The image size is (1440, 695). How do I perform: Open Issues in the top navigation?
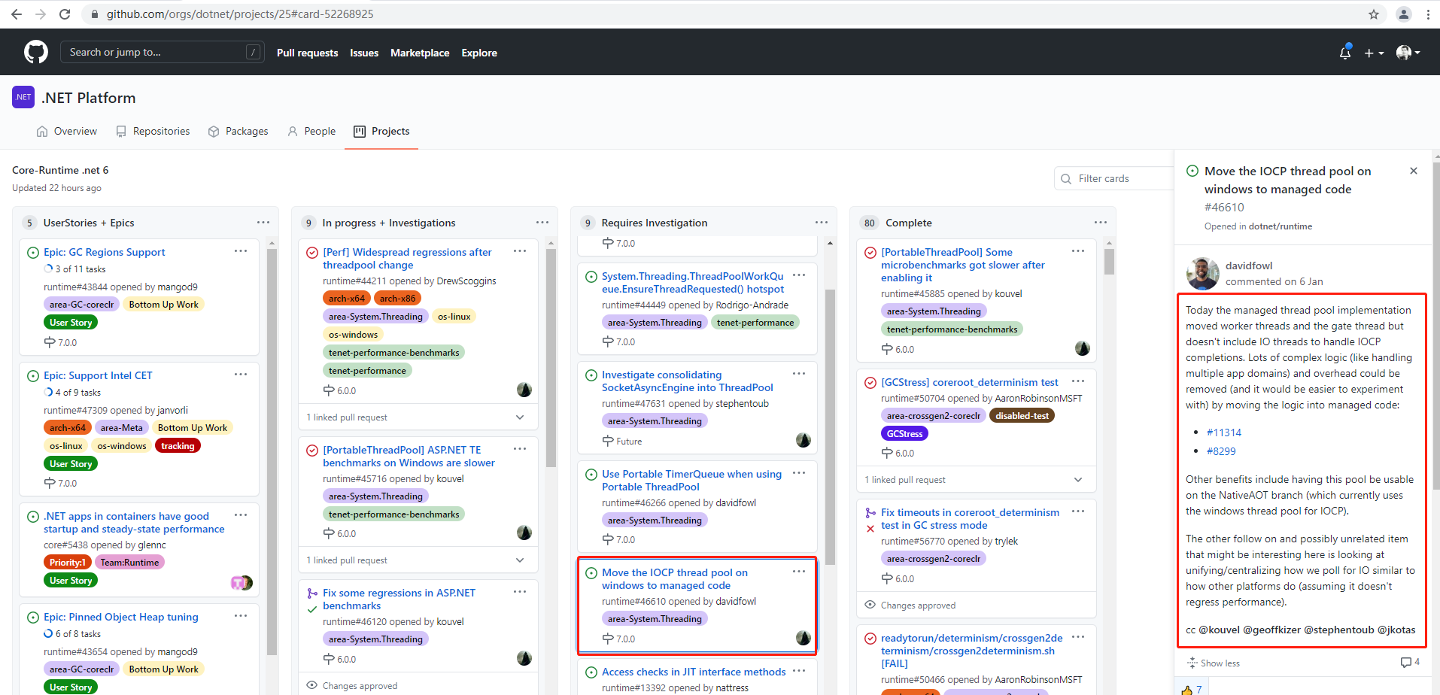(364, 53)
